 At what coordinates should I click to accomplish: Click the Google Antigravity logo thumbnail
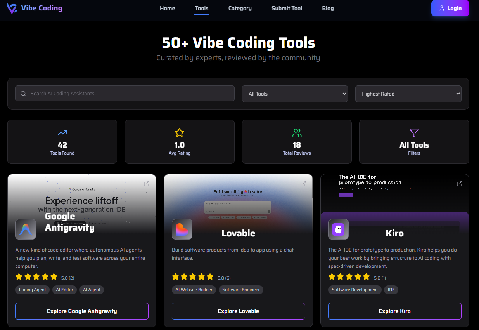point(25,229)
